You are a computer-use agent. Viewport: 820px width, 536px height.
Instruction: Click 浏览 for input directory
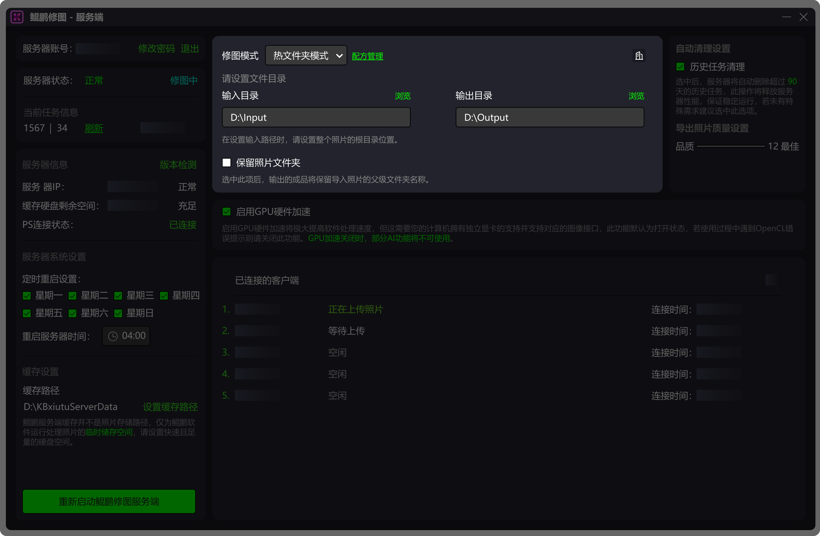[x=402, y=96]
